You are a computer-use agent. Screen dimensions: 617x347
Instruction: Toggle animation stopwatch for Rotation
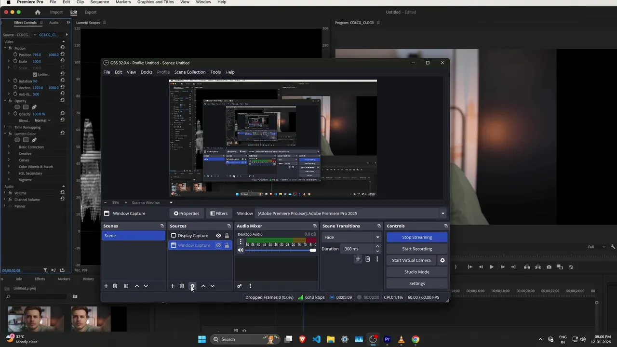click(x=15, y=81)
